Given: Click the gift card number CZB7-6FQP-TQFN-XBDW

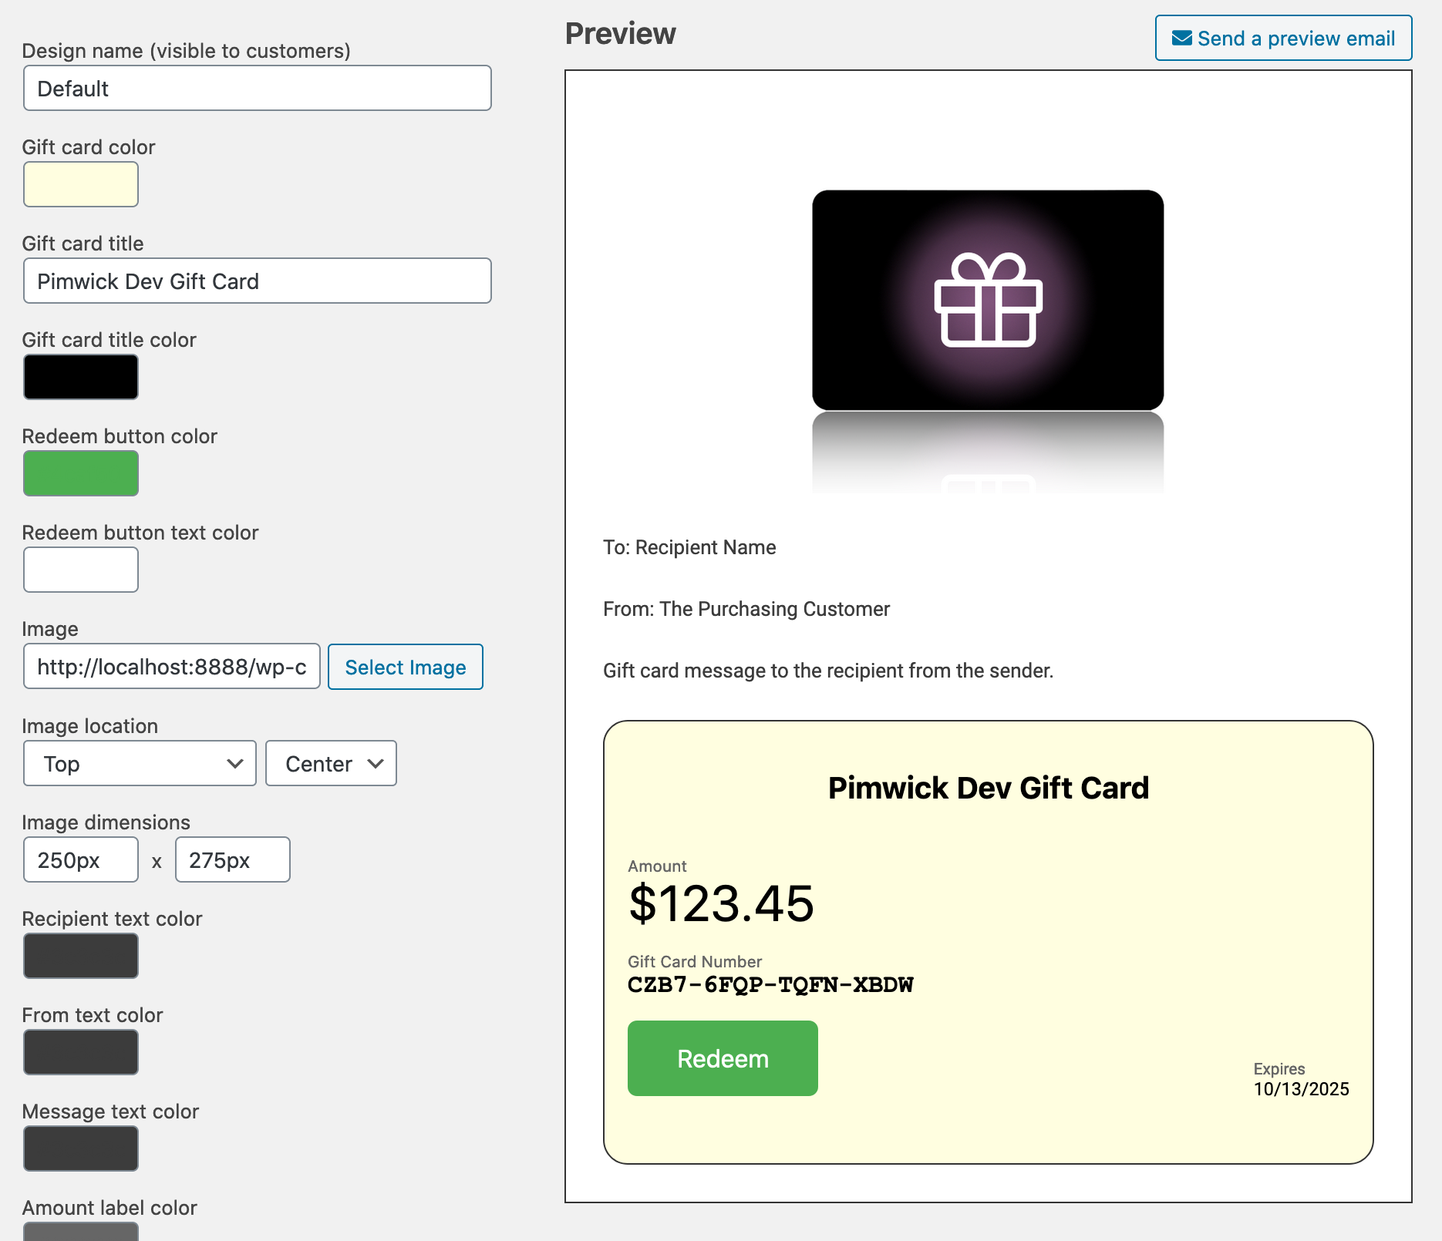Looking at the screenshot, I should point(770,984).
